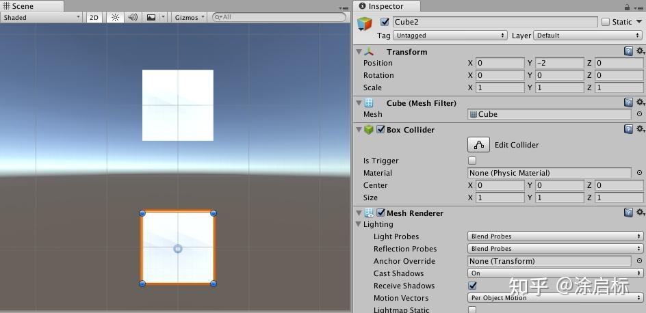646x313 pixels.
Task: Open the Cast Shadows dropdown
Action: click(x=555, y=273)
